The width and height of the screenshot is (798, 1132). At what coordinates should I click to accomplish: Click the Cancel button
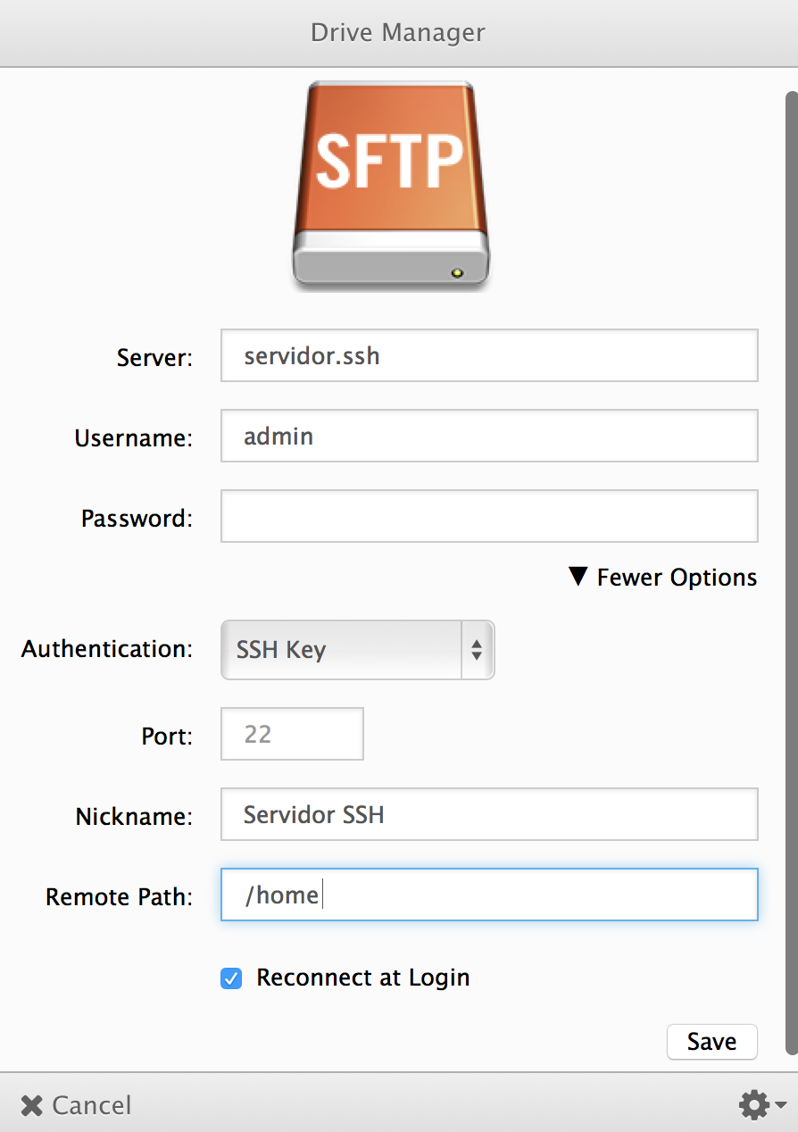[x=76, y=1105]
